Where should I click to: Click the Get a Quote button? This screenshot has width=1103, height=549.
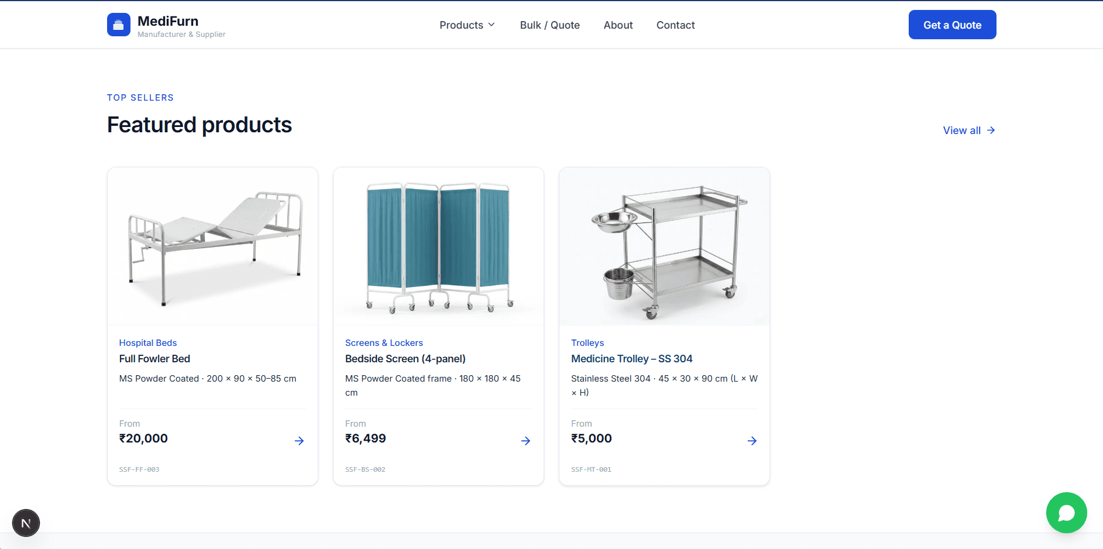click(x=952, y=25)
